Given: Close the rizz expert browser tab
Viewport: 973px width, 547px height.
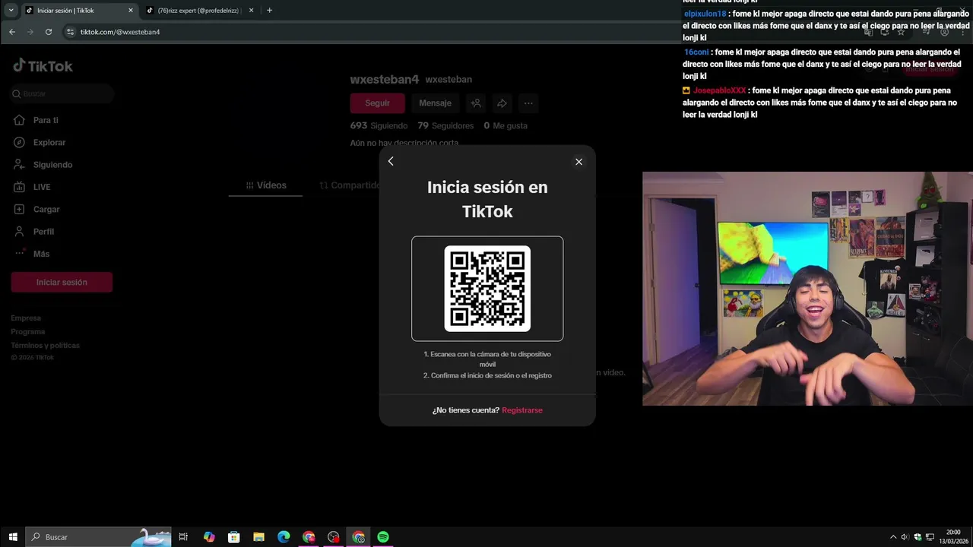Looking at the screenshot, I should (252, 11).
